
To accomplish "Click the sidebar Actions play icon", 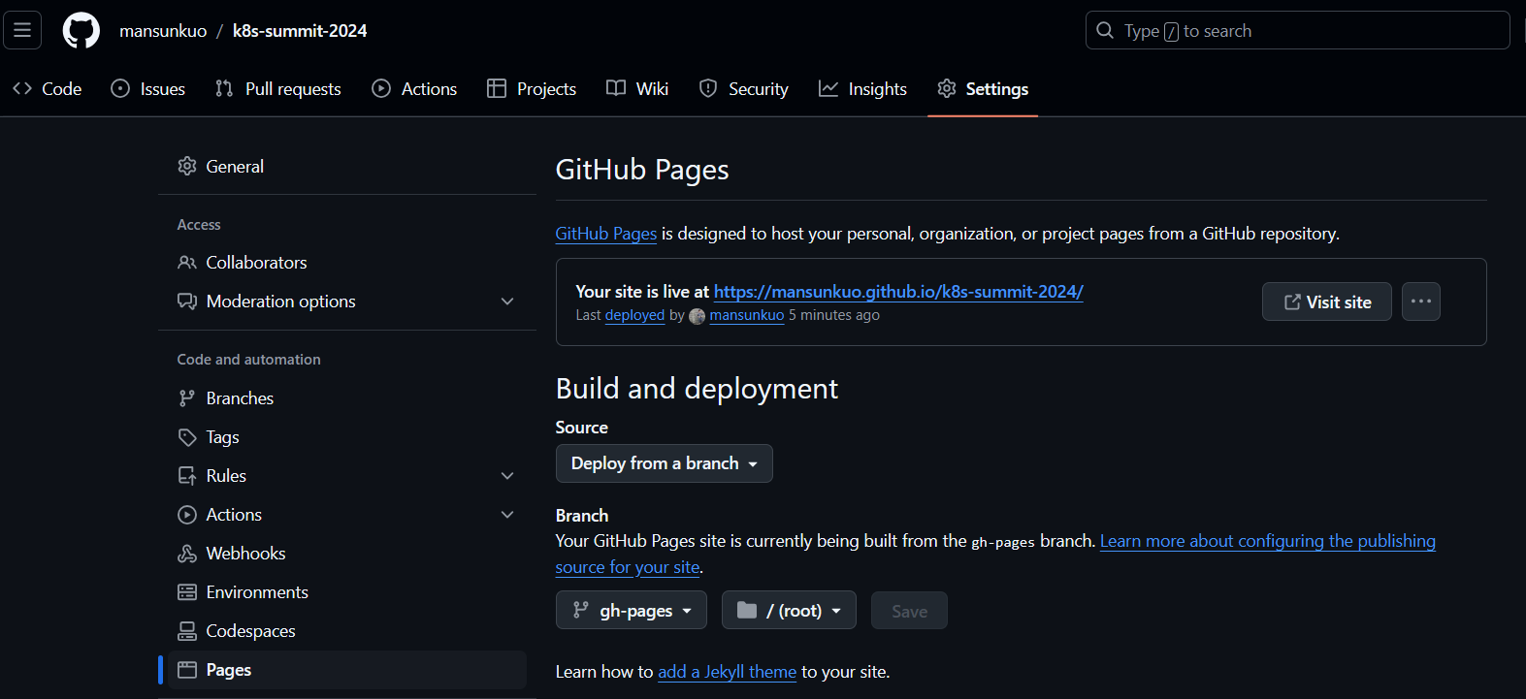I will (x=187, y=515).
